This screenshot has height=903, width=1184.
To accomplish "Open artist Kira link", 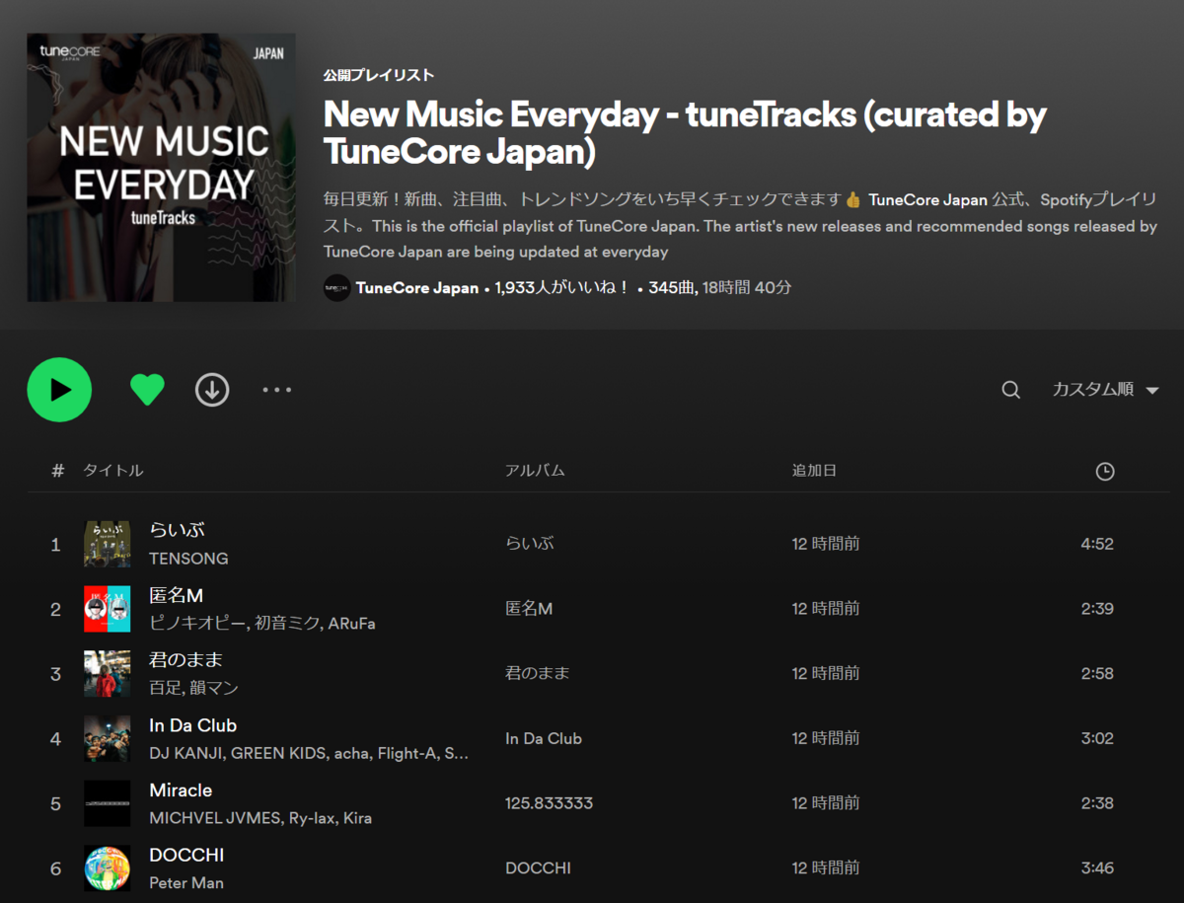I will pos(357,819).
